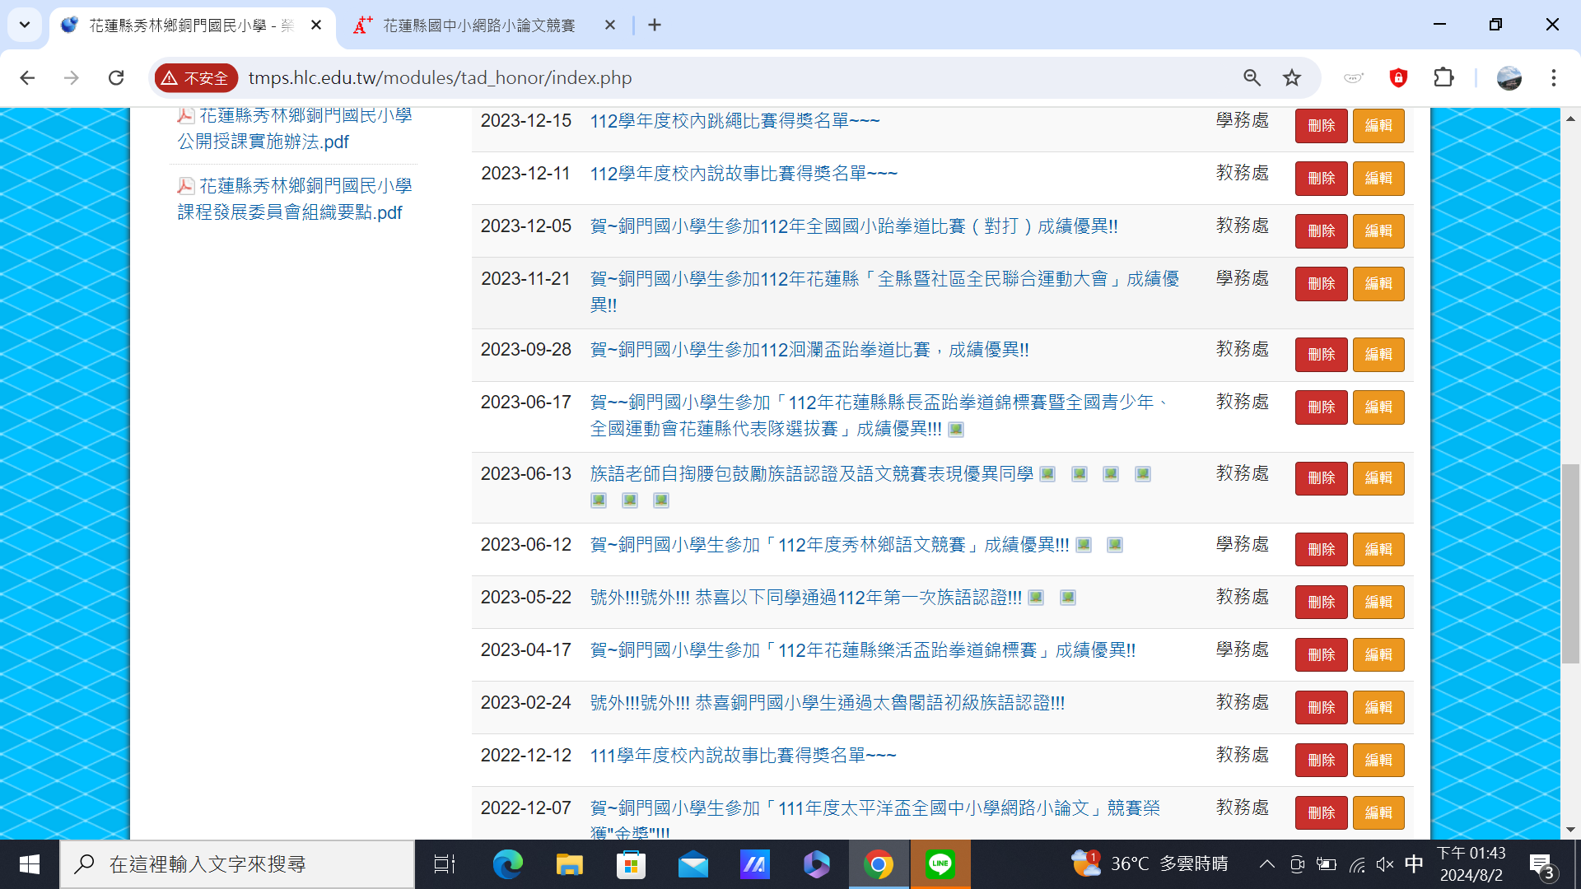Launch Microsoft Edge from taskbar
The width and height of the screenshot is (1581, 889).
pos(507,863)
